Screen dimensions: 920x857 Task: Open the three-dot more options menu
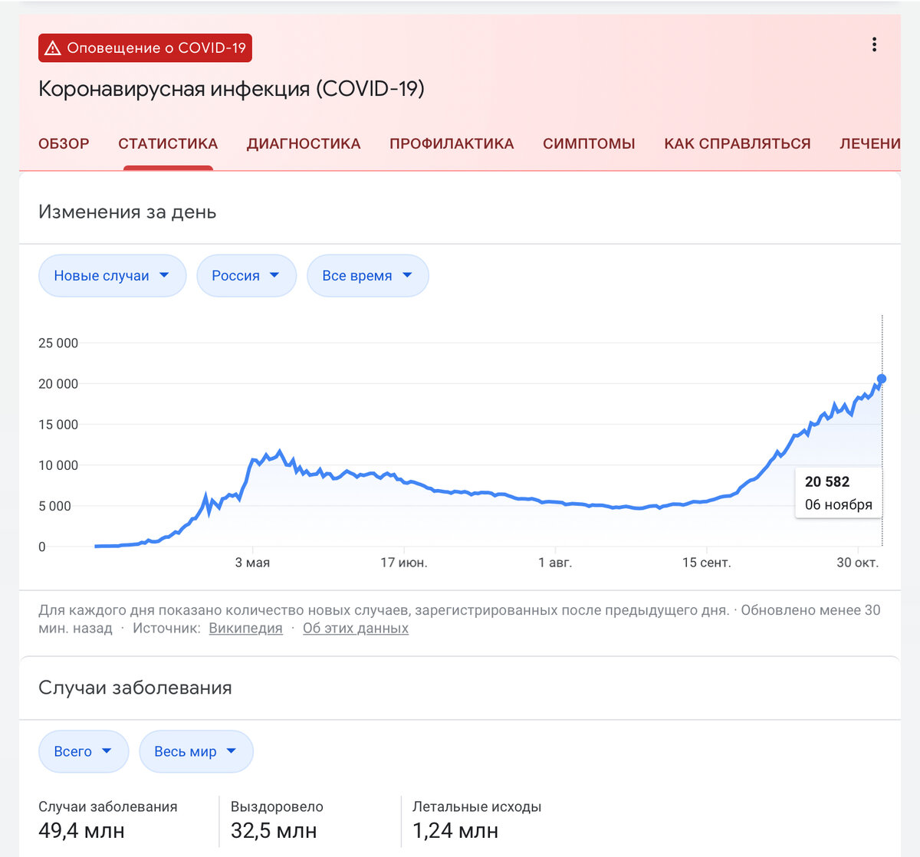(874, 44)
